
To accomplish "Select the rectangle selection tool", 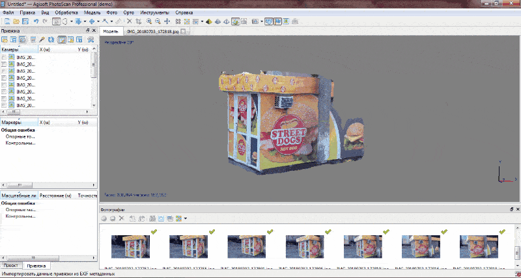I will 56,21.
